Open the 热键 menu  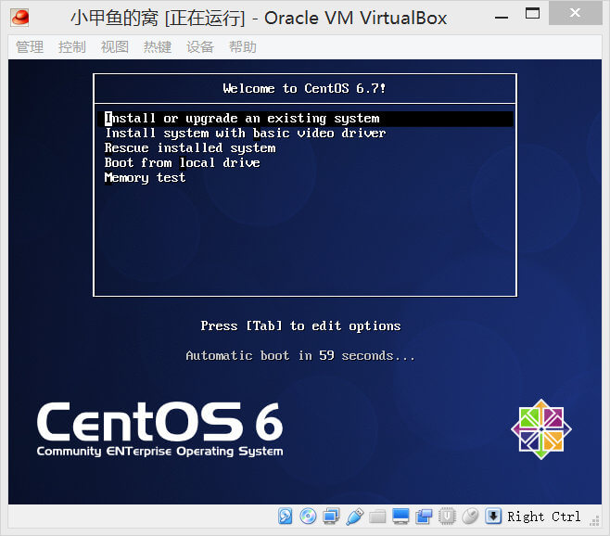(x=158, y=47)
